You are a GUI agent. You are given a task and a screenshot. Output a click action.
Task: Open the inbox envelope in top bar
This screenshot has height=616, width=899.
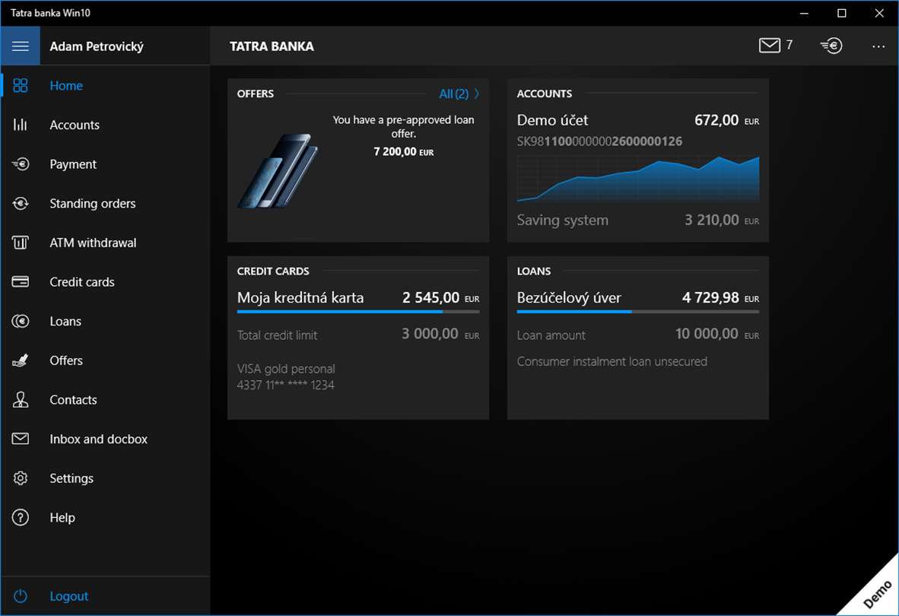pyautogui.click(x=770, y=46)
